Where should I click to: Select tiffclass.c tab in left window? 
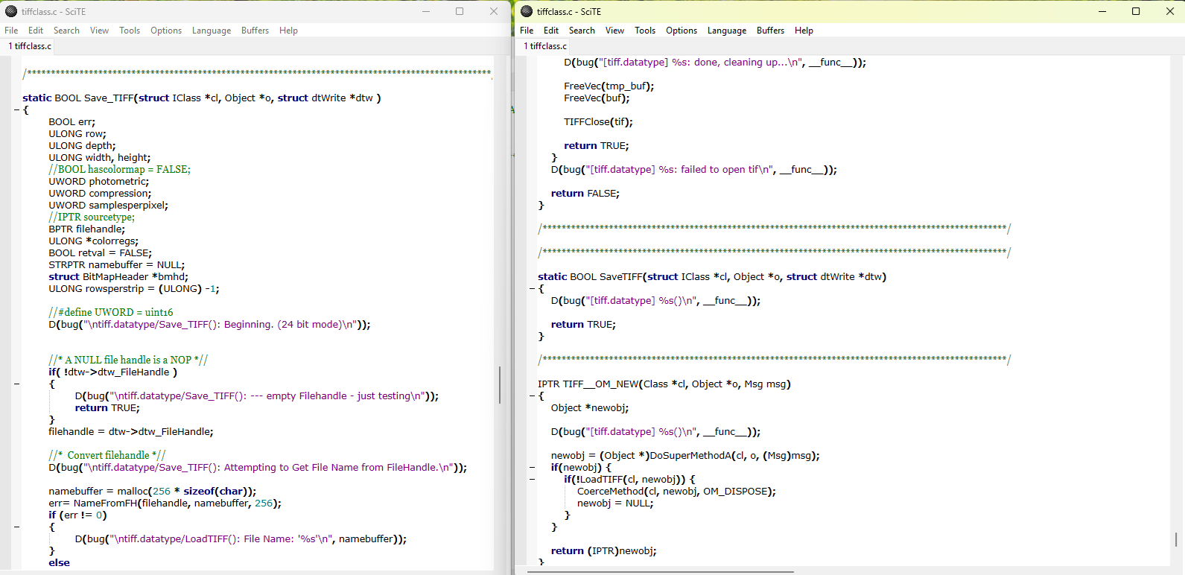[30, 46]
